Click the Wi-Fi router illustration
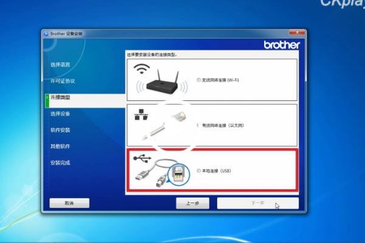This screenshot has width=365, height=243. pos(162,82)
